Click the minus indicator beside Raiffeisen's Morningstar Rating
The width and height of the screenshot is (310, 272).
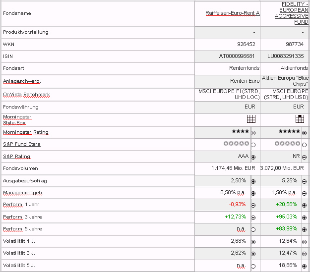point(253,133)
